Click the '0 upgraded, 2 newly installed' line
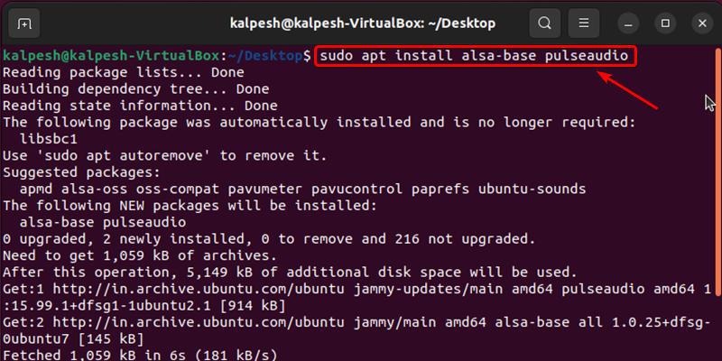The image size is (722, 361). [x=268, y=238]
